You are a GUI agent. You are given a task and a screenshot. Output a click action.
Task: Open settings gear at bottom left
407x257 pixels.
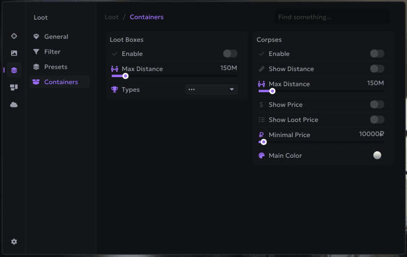pyautogui.click(x=14, y=241)
